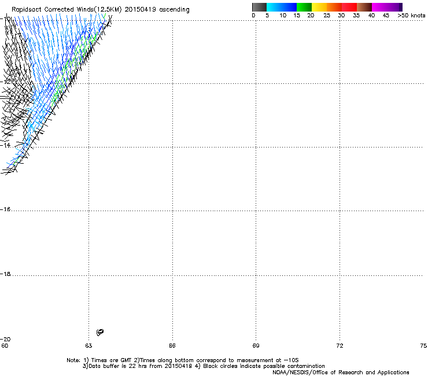
Task: Click the note 'Times are GMT'
Action: 112,360
